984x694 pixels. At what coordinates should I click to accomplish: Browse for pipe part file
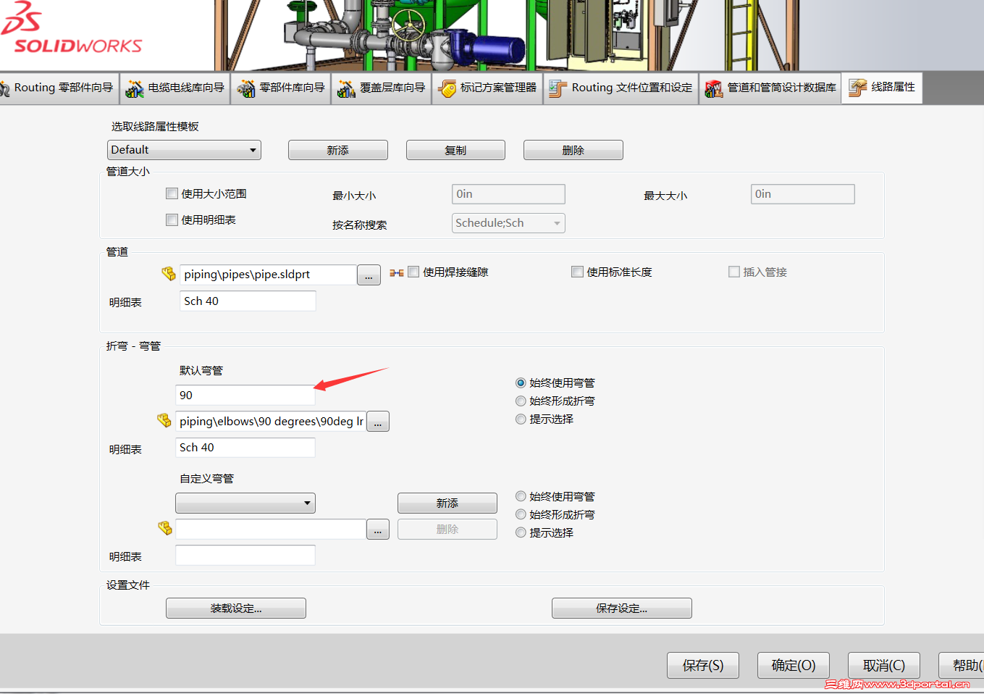[x=369, y=275]
